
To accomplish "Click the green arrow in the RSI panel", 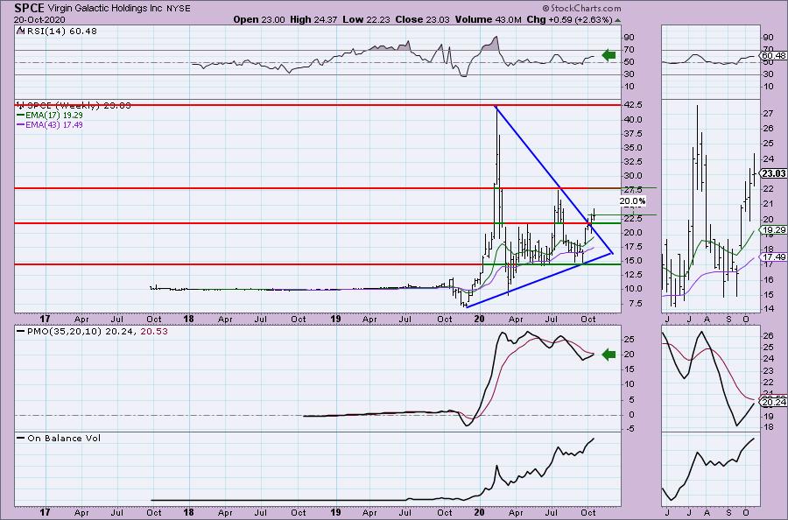I will 609,55.
